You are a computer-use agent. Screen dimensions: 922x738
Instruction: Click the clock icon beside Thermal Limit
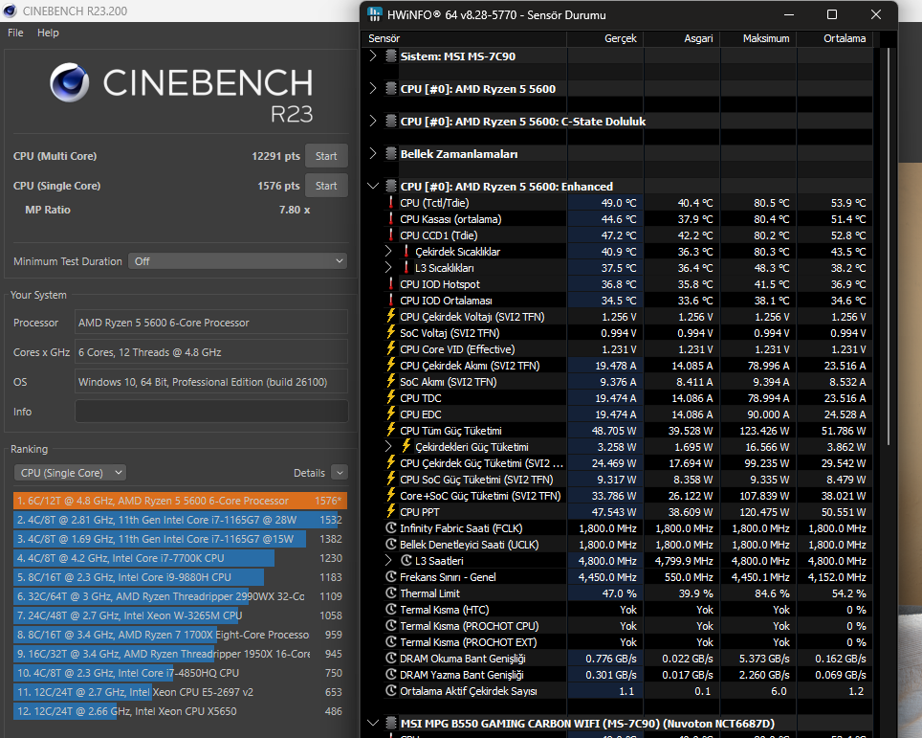[391, 593]
